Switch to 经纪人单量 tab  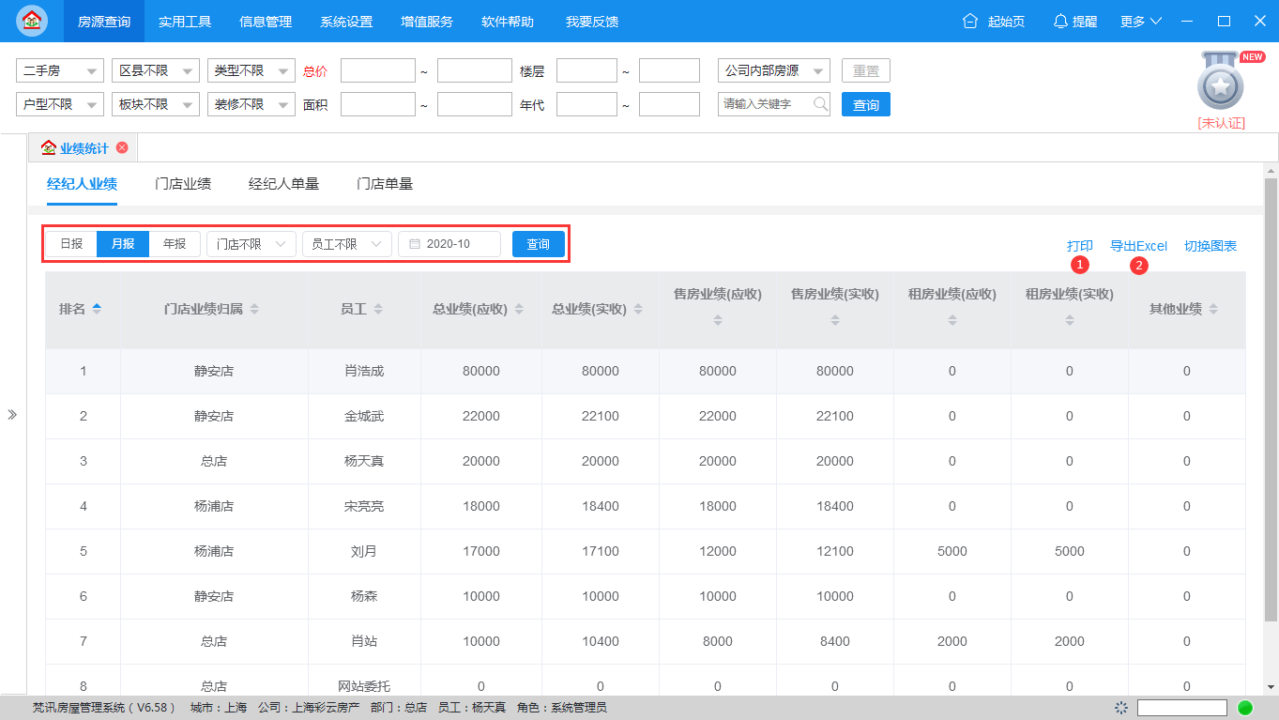point(283,184)
